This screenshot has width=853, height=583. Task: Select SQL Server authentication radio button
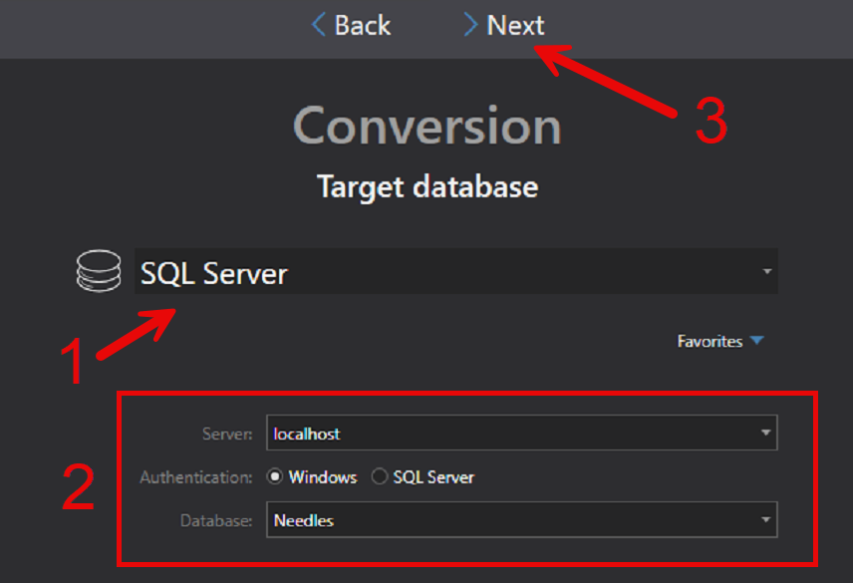click(x=380, y=477)
